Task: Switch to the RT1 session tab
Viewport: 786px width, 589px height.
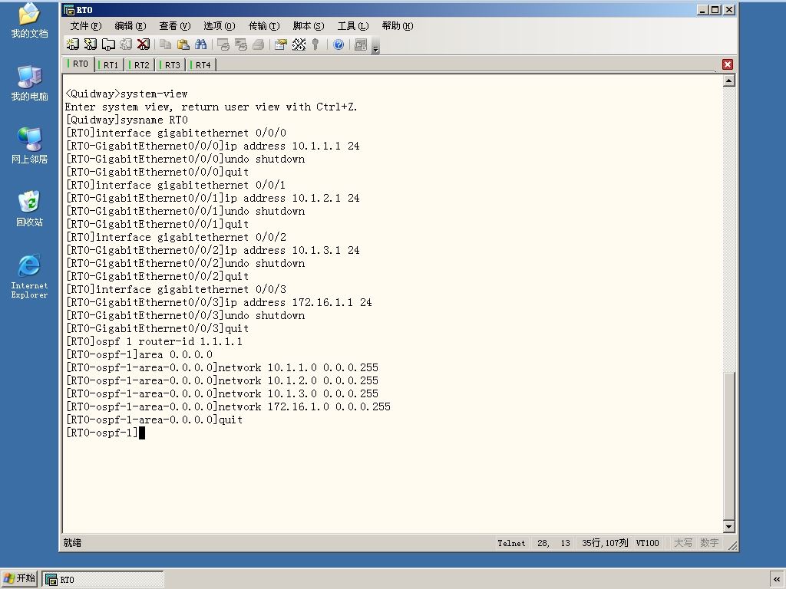Action: (109, 64)
